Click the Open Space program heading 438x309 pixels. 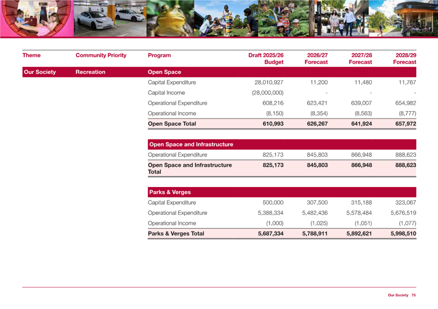tap(164, 72)
